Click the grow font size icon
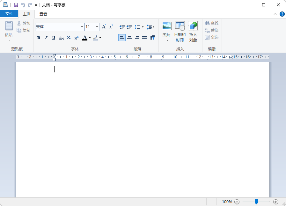Screen dimensions: 286x206 tap(104, 27)
